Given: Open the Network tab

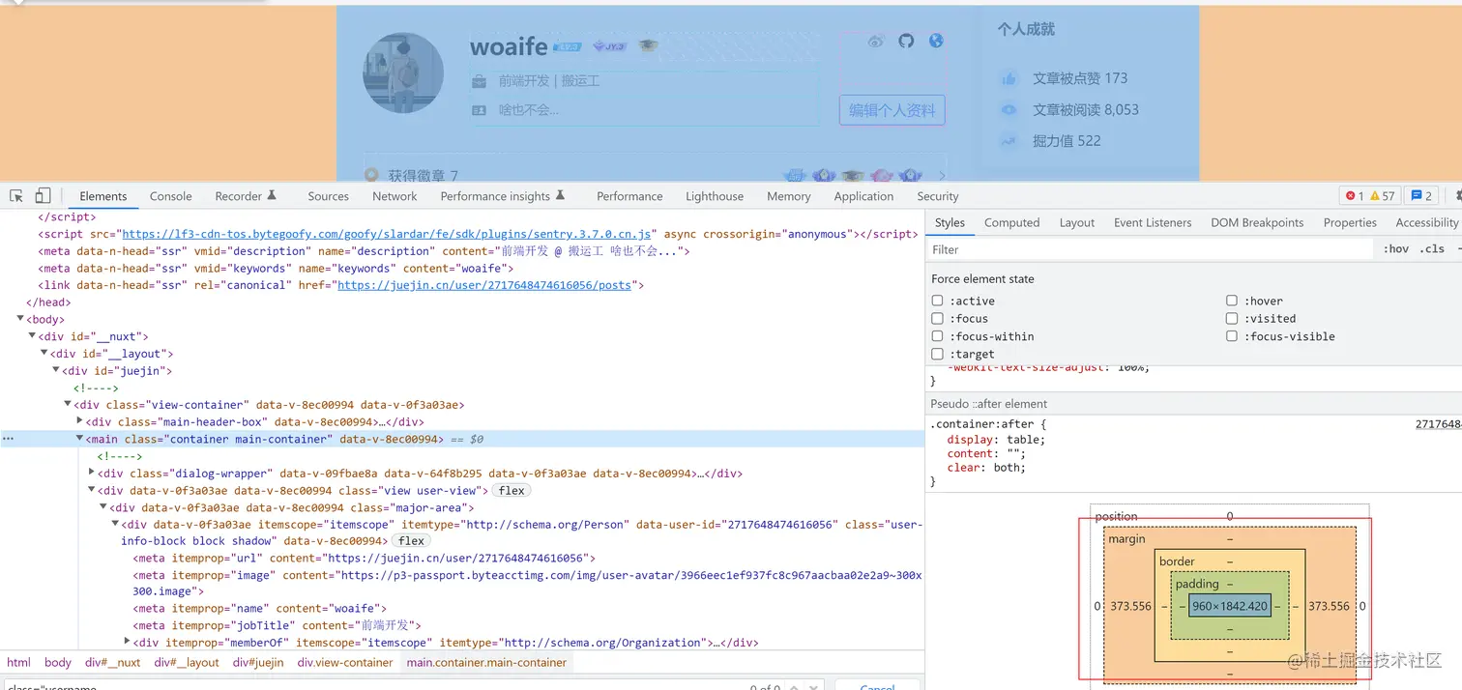Looking at the screenshot, I should pyautogui.click(x=395, y=196).
